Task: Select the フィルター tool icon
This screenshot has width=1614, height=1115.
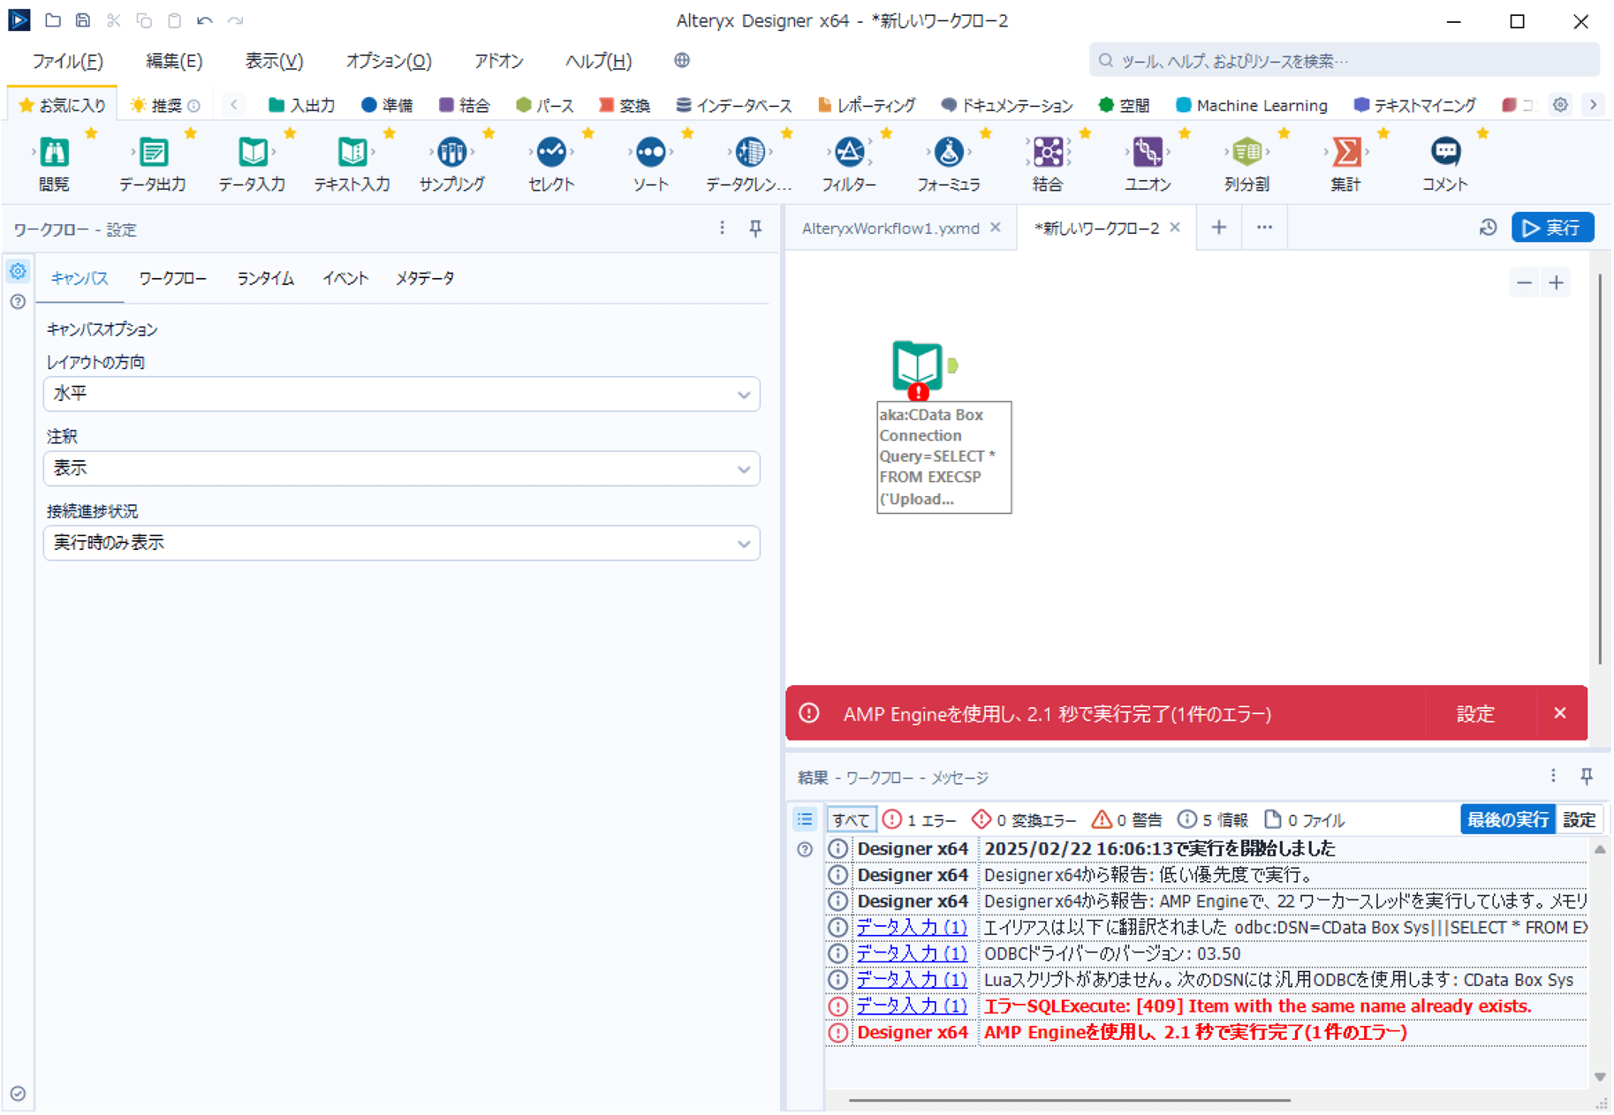Action: [849, 152]
